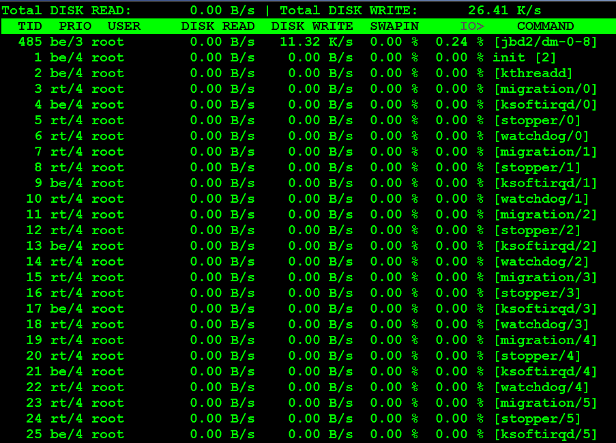Click the 0.24 % IO value
Image resolution: width=616 pixels, height=443 pixels.
point(460,42)
